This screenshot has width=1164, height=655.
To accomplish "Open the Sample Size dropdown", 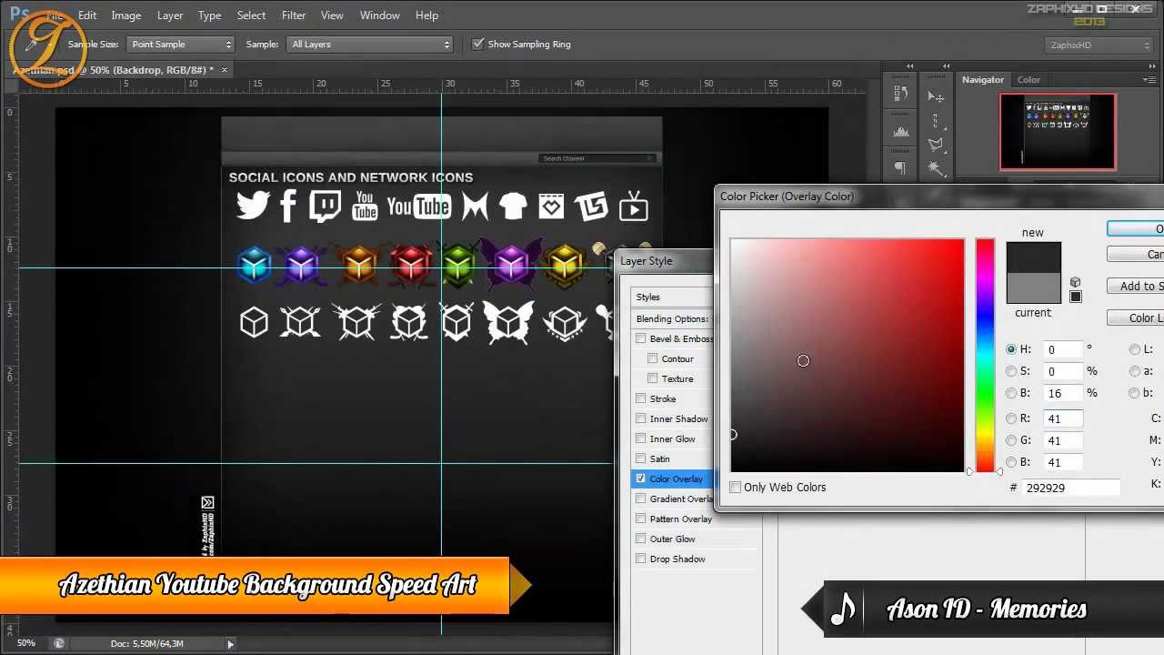I will [180, 44].
